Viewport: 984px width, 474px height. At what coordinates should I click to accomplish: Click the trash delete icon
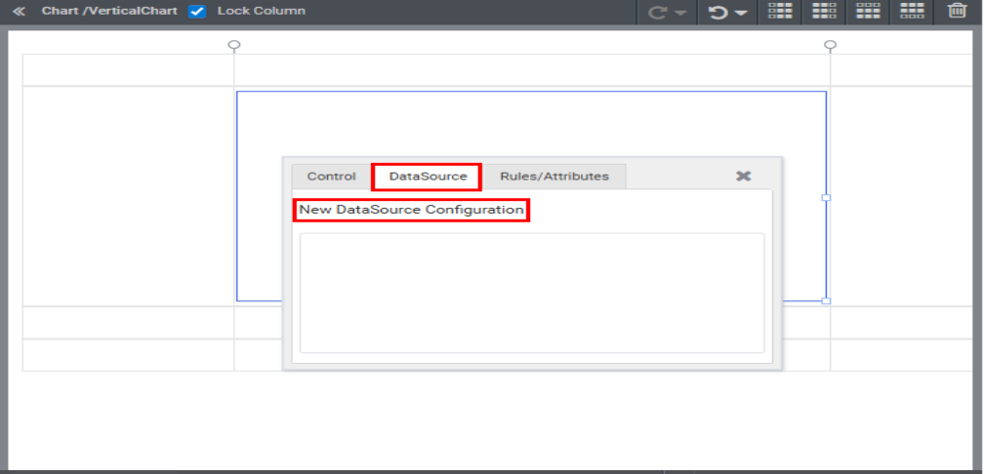(x=957, y=12)
